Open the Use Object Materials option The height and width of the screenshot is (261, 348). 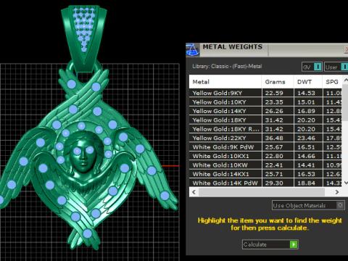(308, 205)
